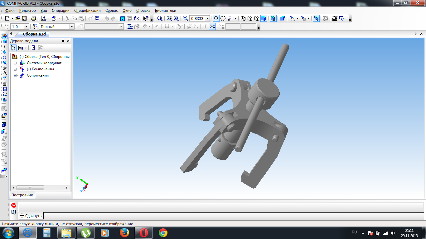The width and height of the screenshot is (426, 239).
Task: Toggle the Pan view tool
Action: tap(216, 18)
